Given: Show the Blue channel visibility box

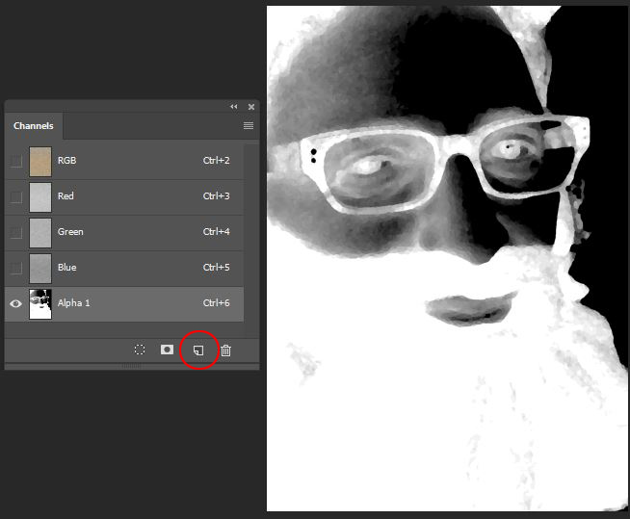Looking at the screenshot, I should [x=16, y=268].
